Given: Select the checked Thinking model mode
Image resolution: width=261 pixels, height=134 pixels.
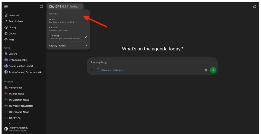Looking at the screenshot, I should (x=68, y=37).
